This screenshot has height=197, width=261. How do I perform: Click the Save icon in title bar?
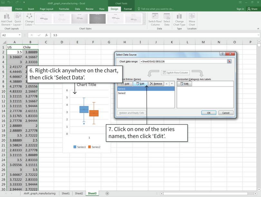tap(3, 3)
